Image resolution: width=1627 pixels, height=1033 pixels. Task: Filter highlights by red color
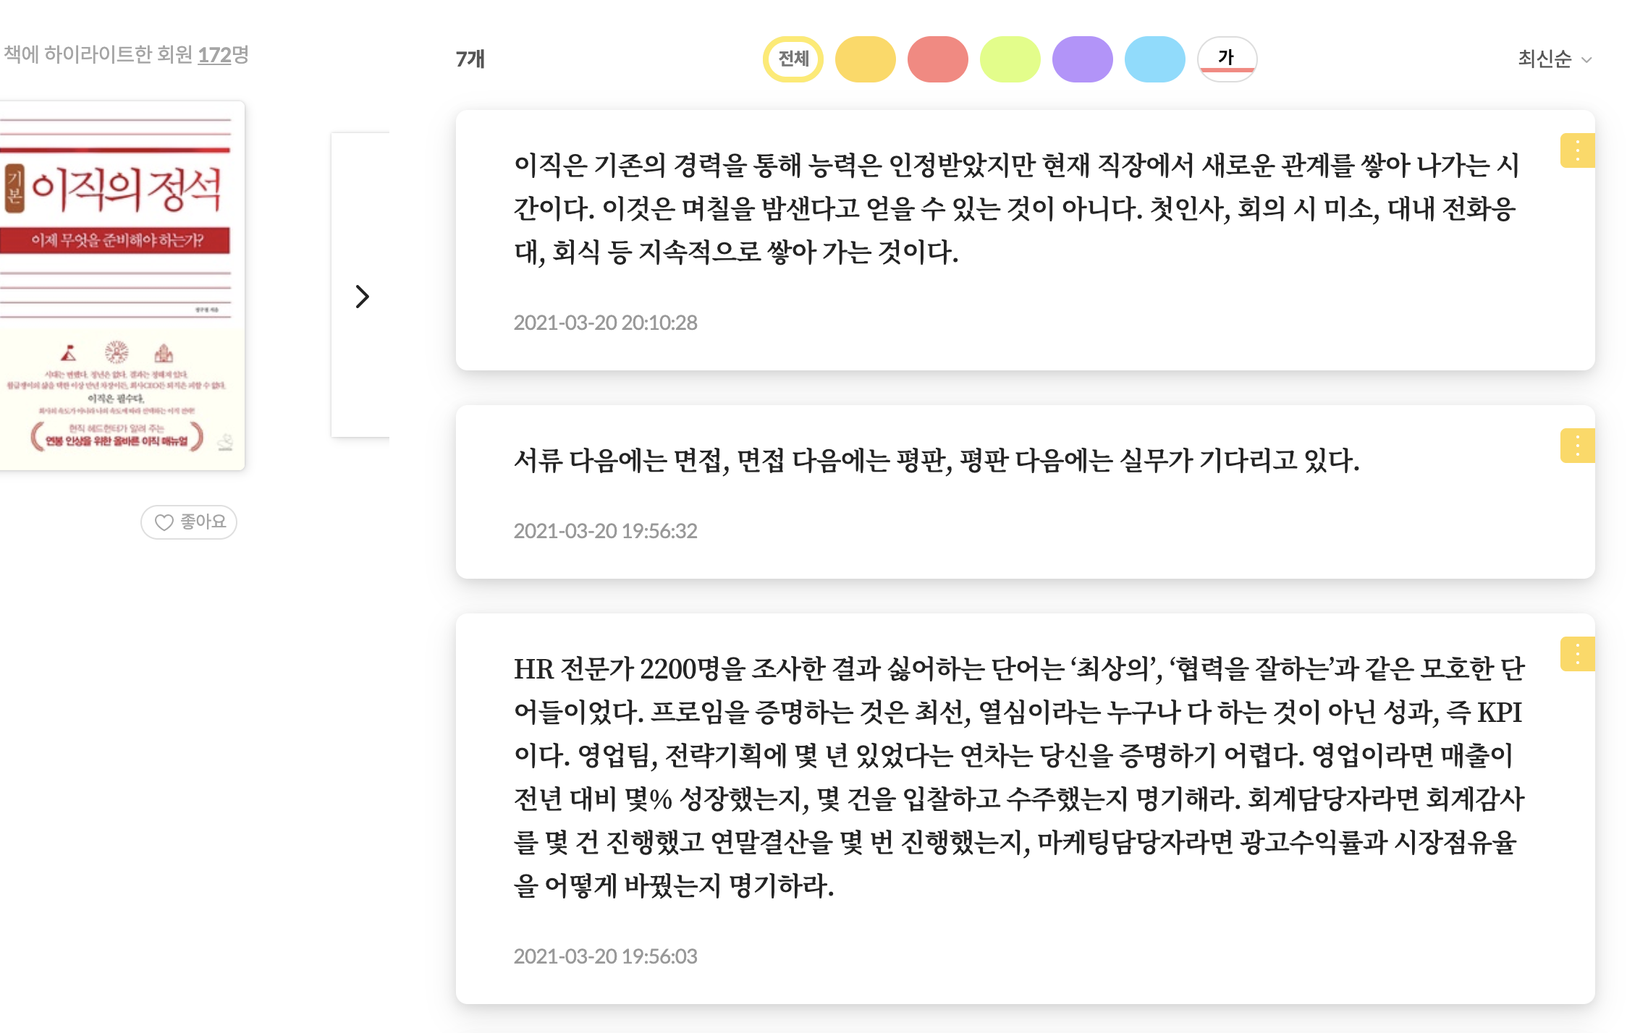[x=937, y=59]
